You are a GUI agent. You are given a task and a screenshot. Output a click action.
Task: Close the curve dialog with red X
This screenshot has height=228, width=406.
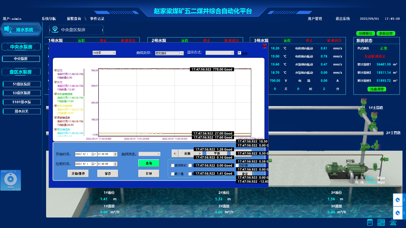pos(264,46)
